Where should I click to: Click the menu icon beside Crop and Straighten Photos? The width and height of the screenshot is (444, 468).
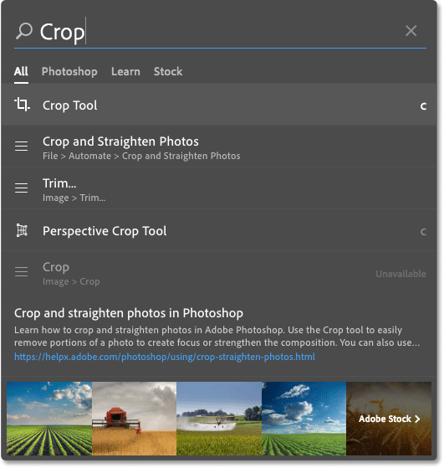pyautogui.click(x=22, y=147)
